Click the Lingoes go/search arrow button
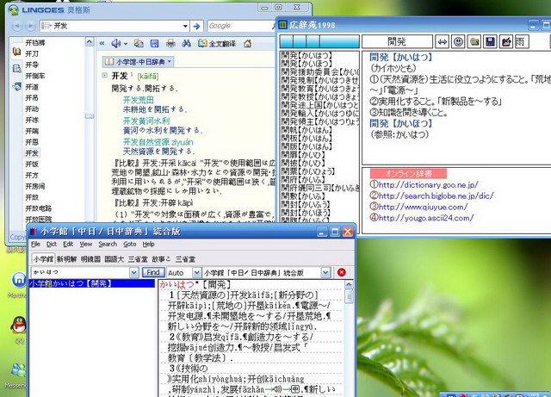 (197, 26)
